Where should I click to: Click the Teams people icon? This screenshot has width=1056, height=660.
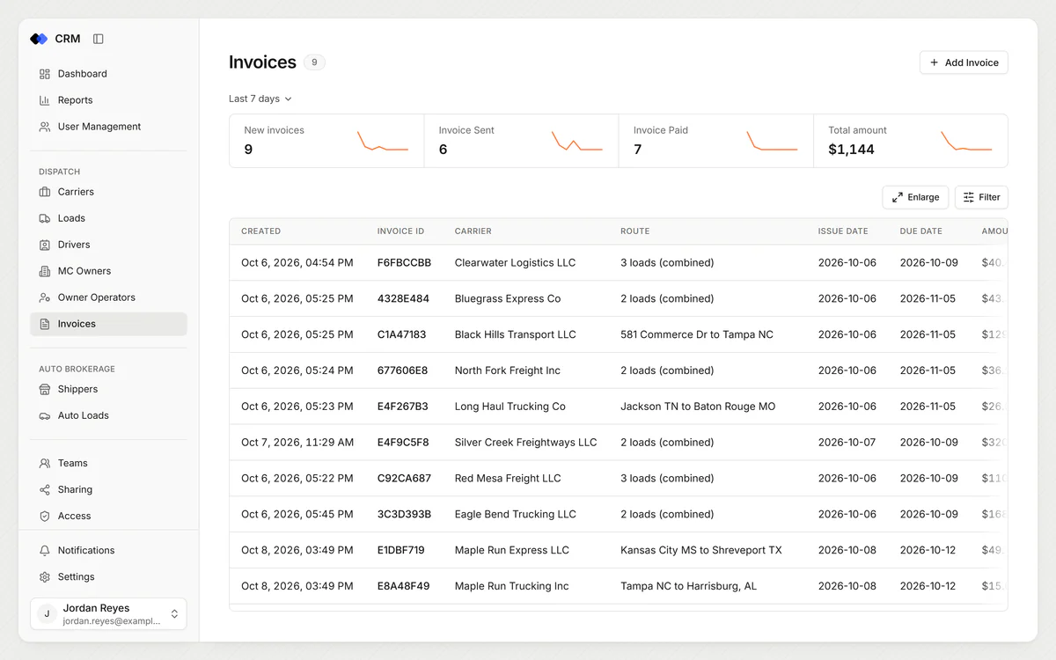45,463
